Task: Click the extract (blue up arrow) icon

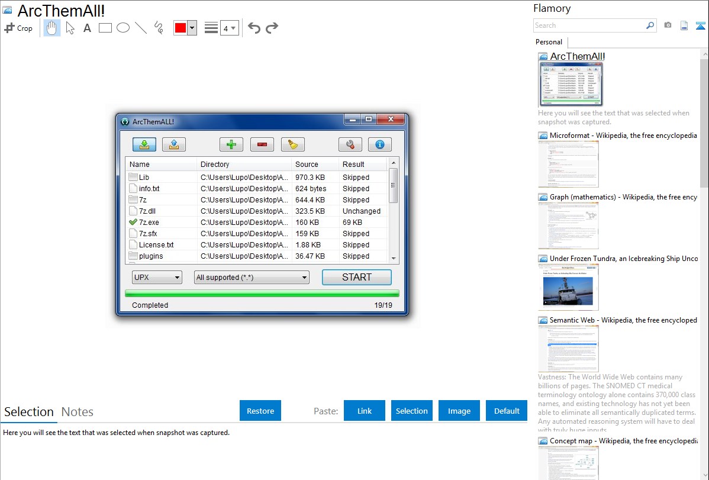Action: [174, 144]
